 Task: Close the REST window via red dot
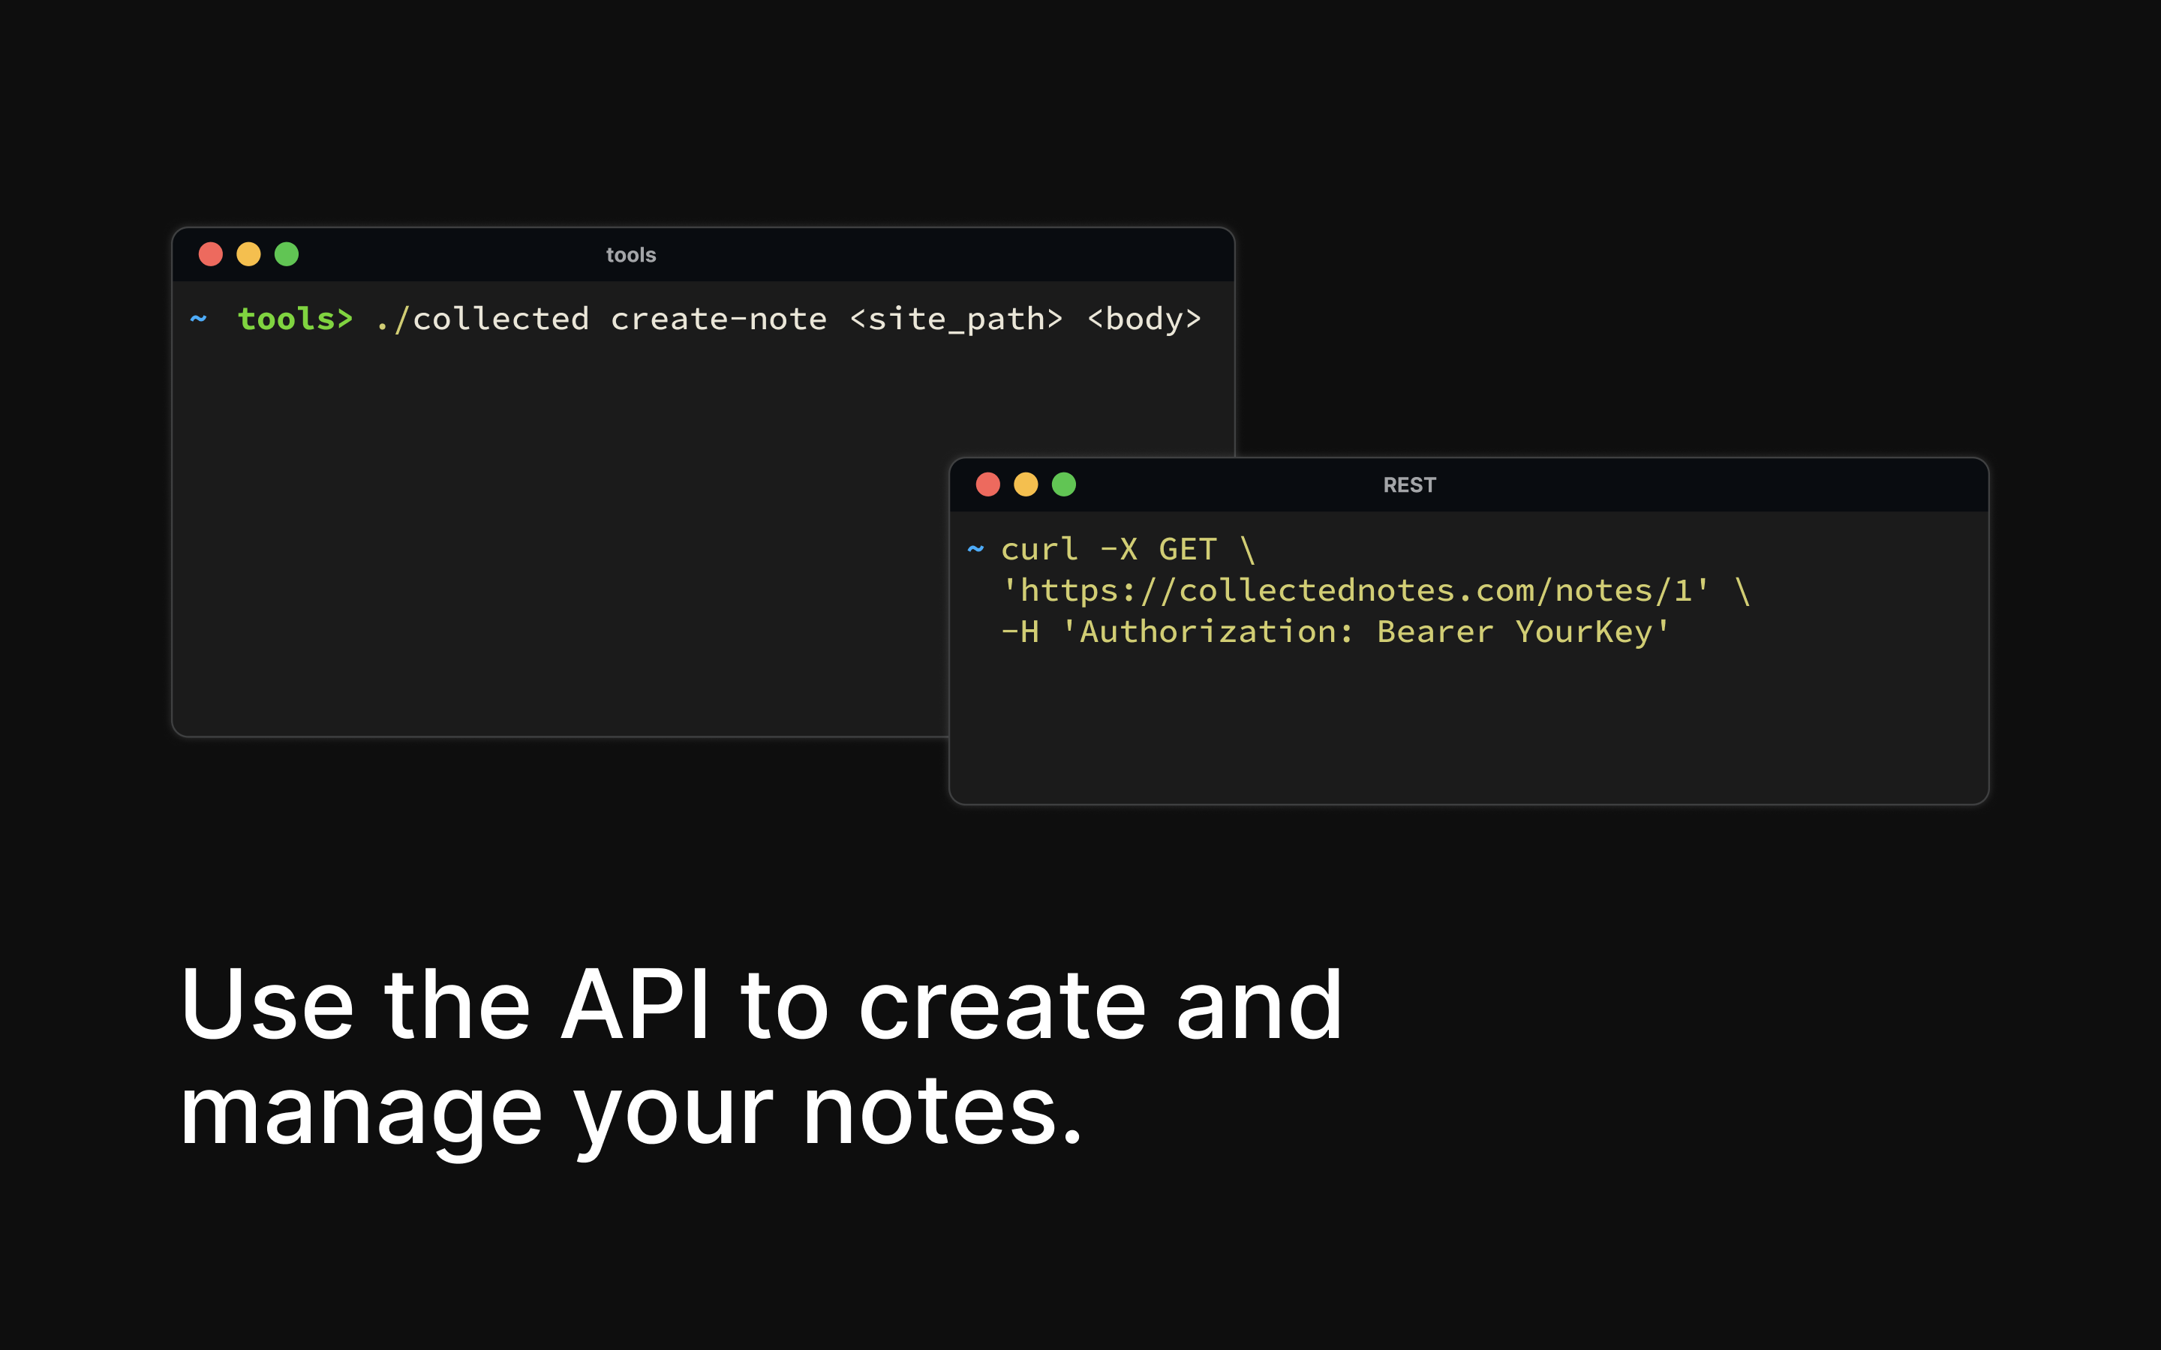(x=987, y=484)
